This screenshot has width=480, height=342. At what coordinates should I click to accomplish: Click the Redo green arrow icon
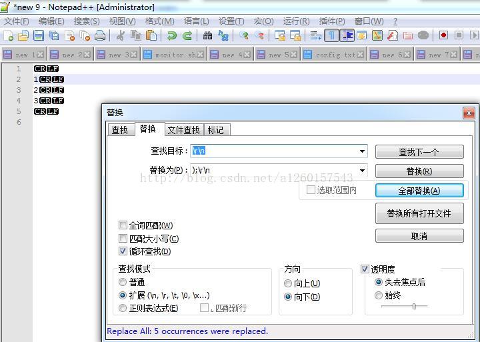click(187, 35)
